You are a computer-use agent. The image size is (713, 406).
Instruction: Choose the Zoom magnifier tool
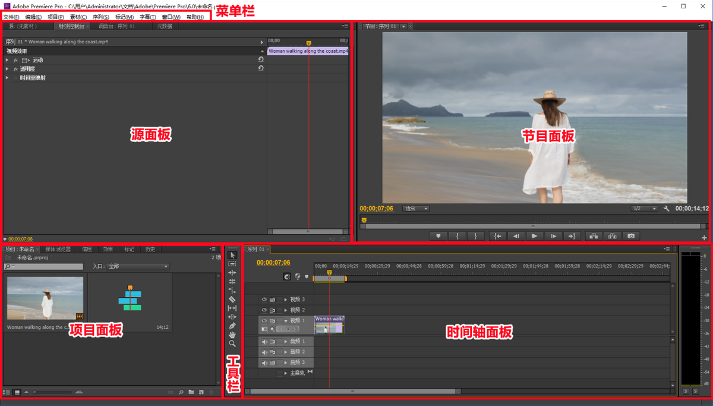coord(232,344)
